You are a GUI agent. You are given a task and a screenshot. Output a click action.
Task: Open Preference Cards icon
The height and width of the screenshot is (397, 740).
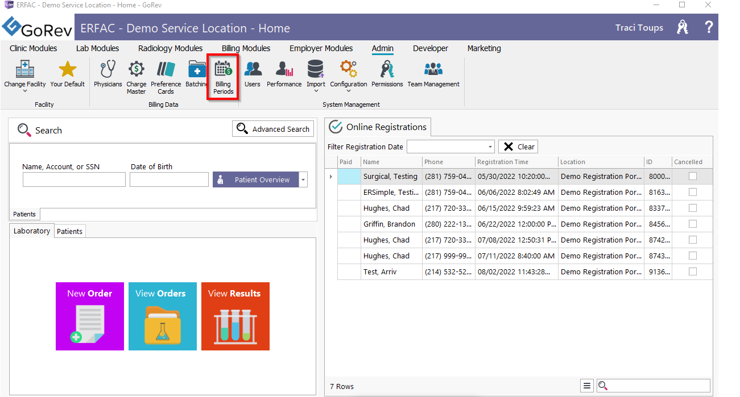click(166, 70)
